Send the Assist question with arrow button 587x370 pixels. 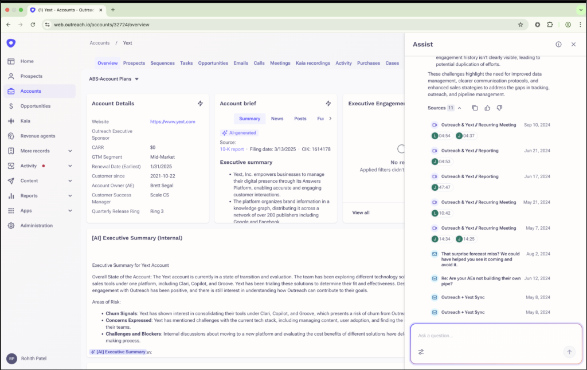pyautogui.click(x=569, y=352)
